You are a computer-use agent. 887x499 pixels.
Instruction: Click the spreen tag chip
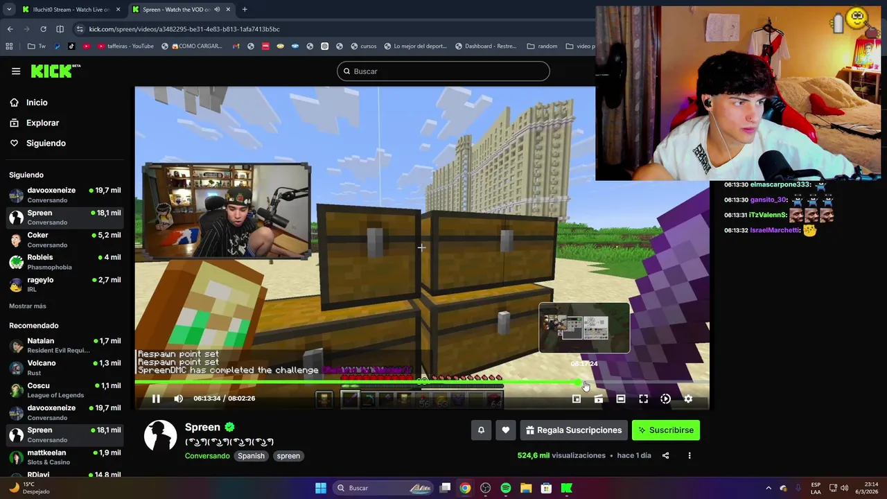tap(288, 456)
